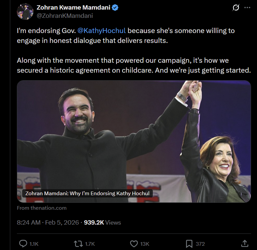Like the post with the heart icon

134,244
